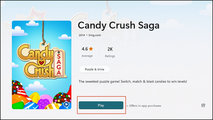
Task: Launch the game with the Play button
Action: (101, 105)
